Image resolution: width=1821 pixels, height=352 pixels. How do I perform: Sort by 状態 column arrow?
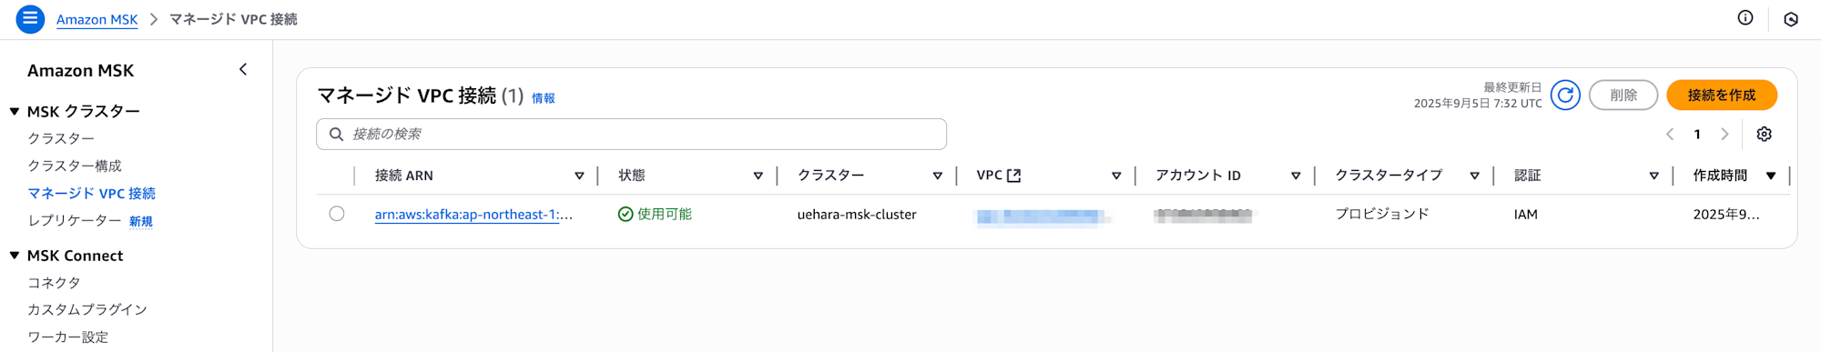tap(758, 176)
